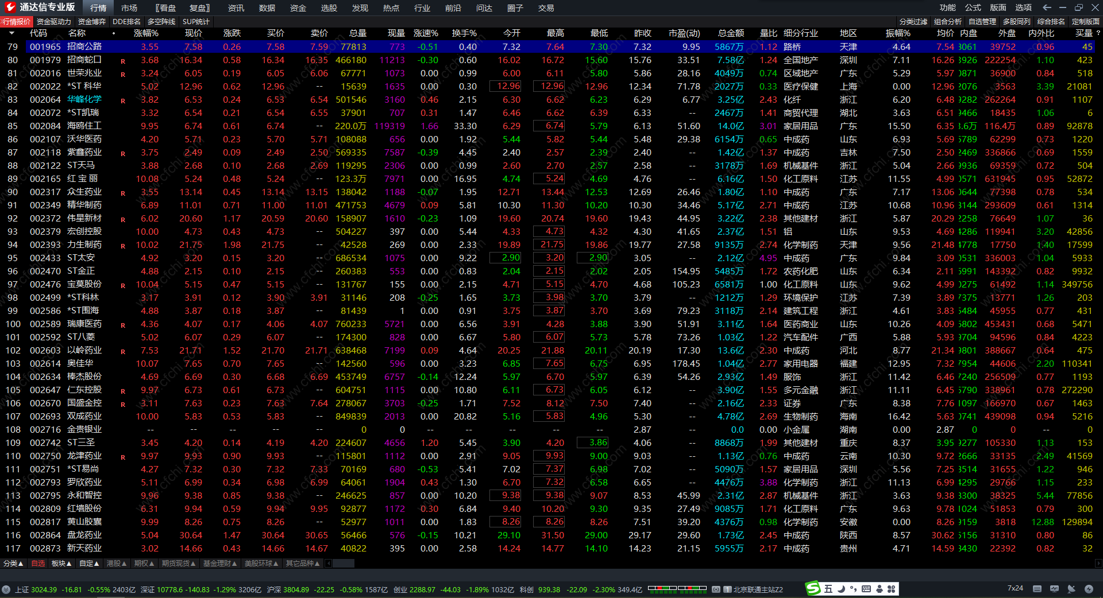1103x598 pixels.
Task: Click the punctuation toggle icon in input bar
Action: coord(853,589)
